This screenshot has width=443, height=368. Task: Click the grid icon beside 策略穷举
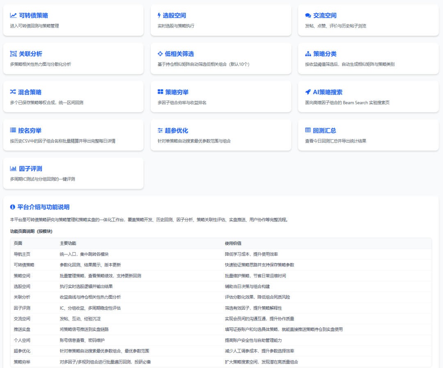pyautogui.click(x=160, y=92)
